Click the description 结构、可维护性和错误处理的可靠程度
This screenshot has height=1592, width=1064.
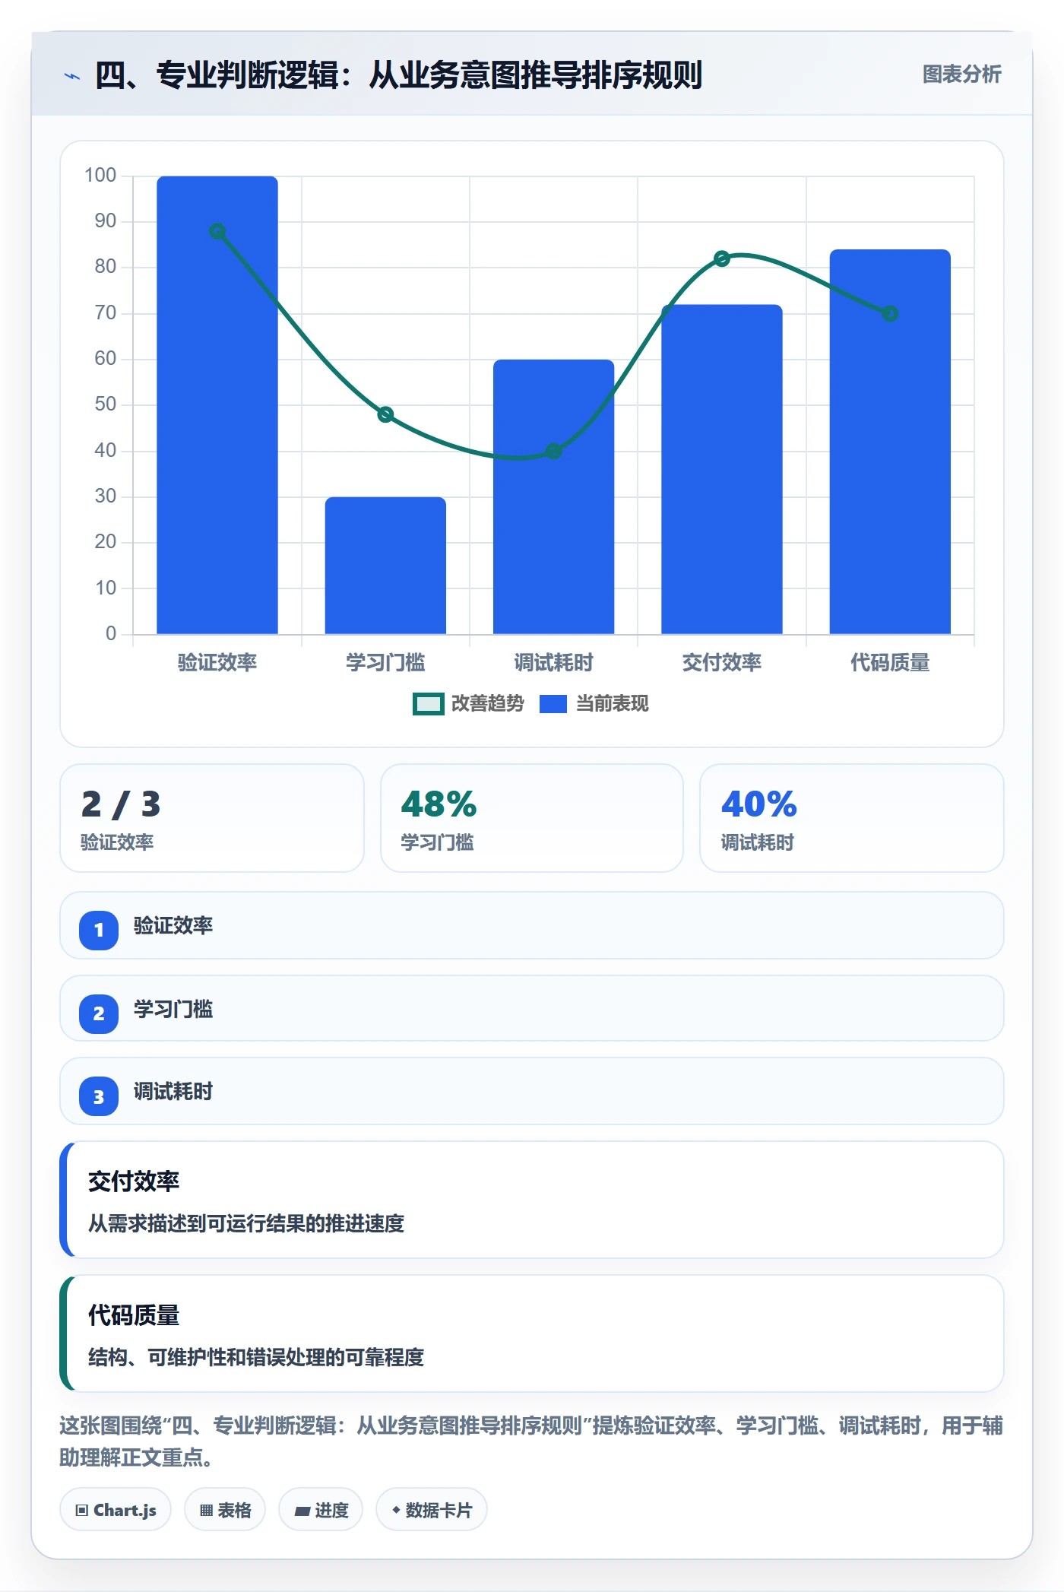tap(256, 1357)
